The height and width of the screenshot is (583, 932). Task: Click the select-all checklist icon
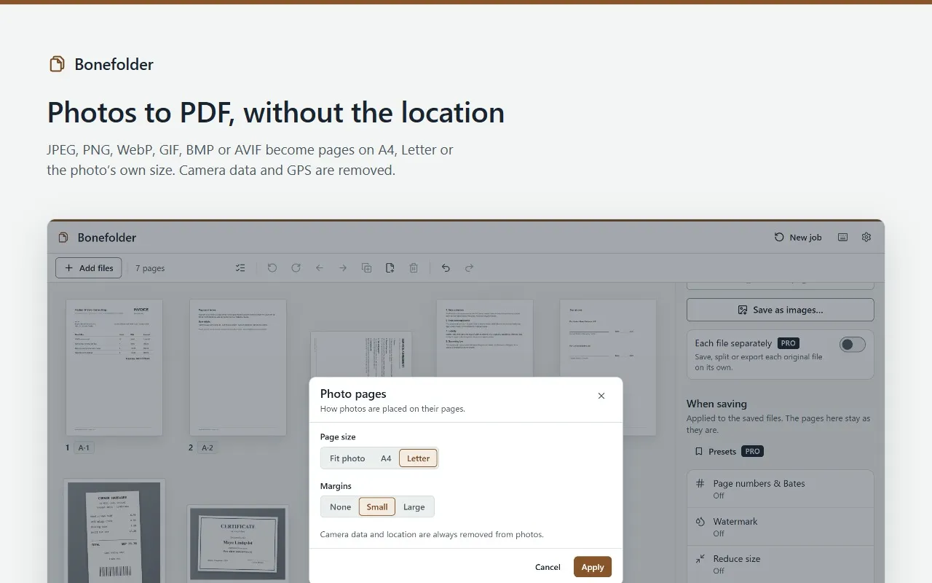(x=241, y=268)
